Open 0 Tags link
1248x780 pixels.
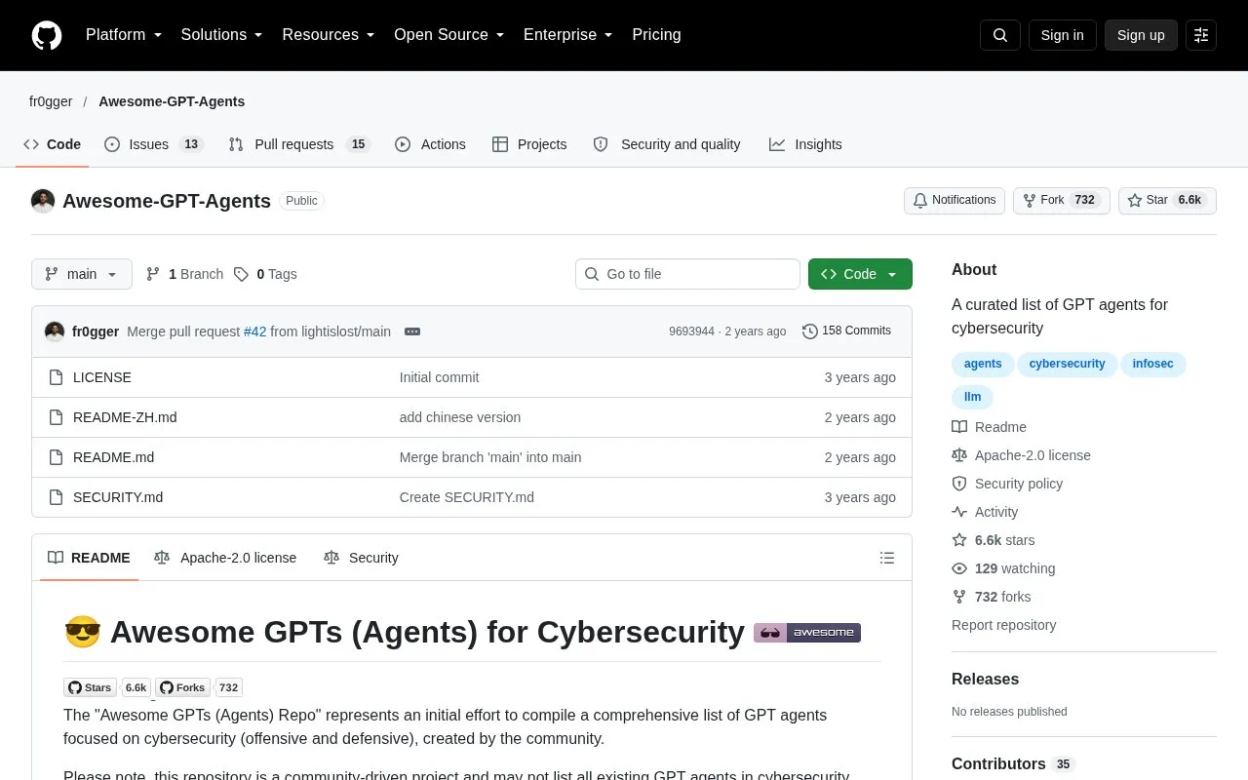[x=265, y=274]
